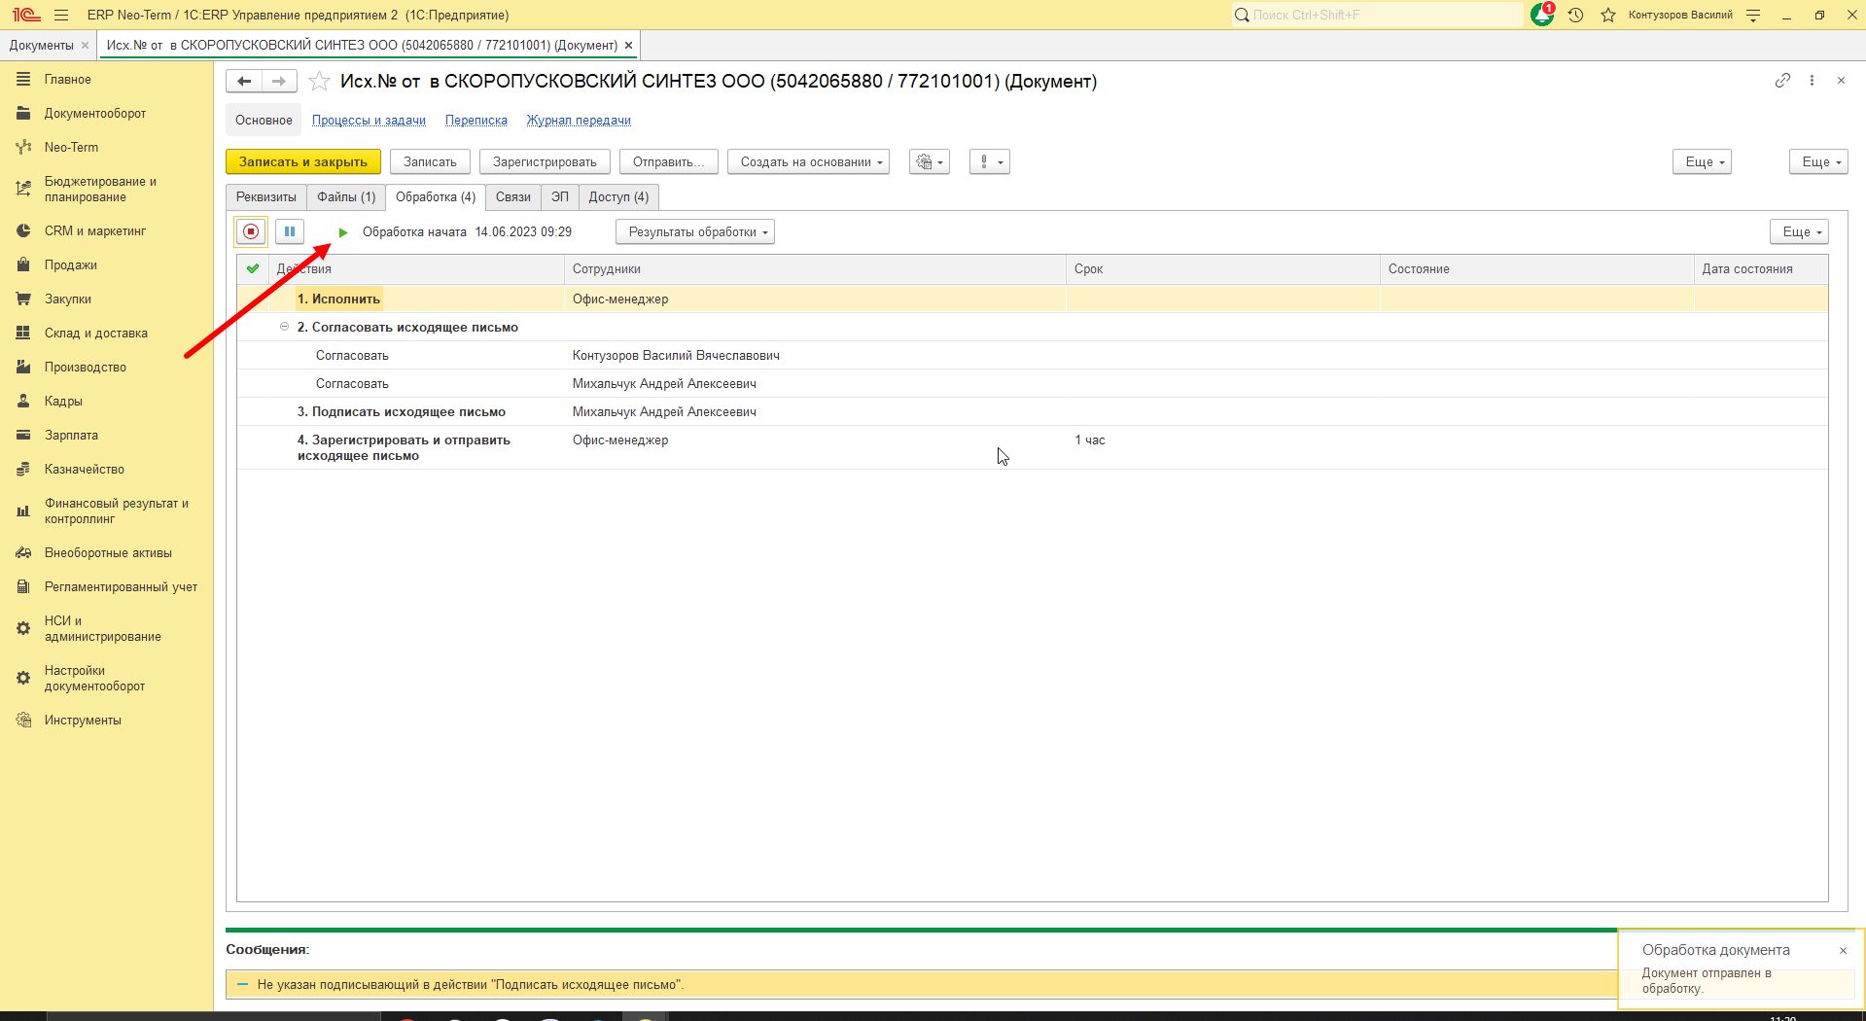
Task: Open the notifications bell icon
Action: 1542,15
